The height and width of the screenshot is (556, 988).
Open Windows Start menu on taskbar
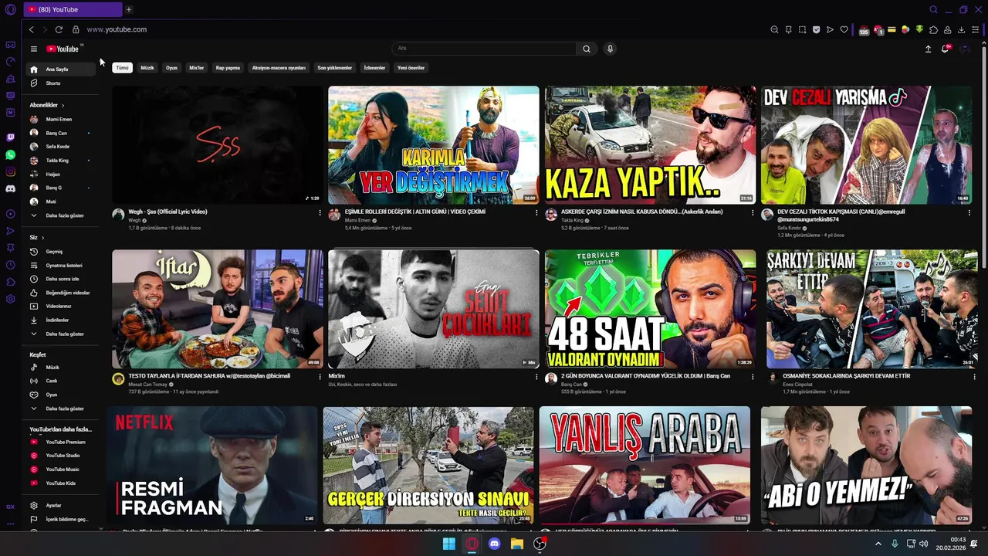(449, 544)
